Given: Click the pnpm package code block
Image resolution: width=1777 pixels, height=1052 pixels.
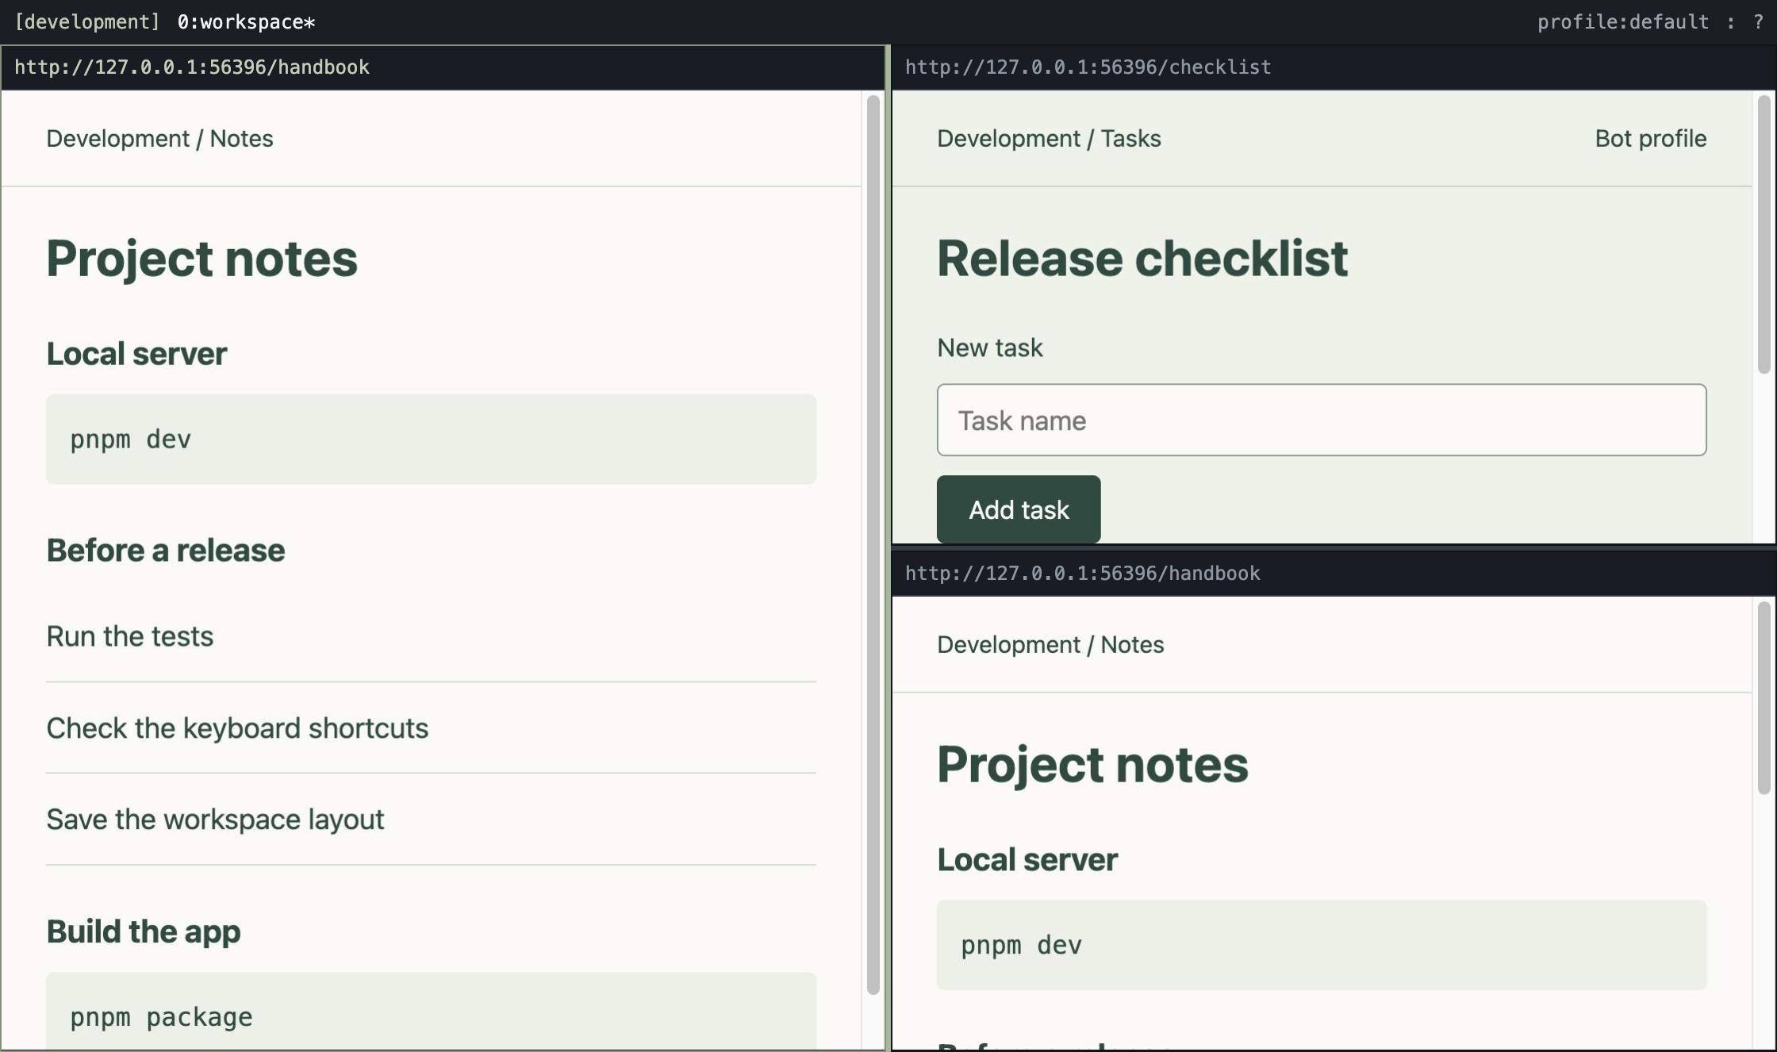Looking at the screenshot, I should (x=431, y=1011).
